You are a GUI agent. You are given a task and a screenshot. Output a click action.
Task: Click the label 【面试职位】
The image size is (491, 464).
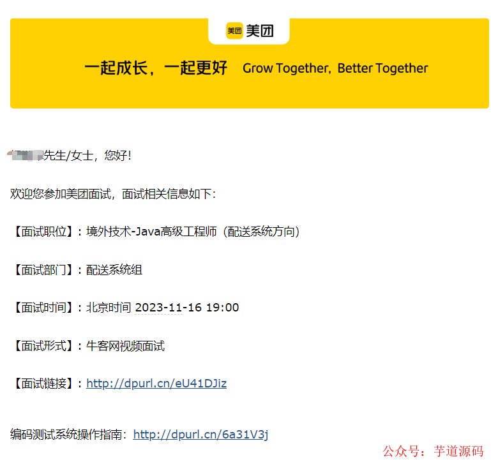(x=44, y=232)
